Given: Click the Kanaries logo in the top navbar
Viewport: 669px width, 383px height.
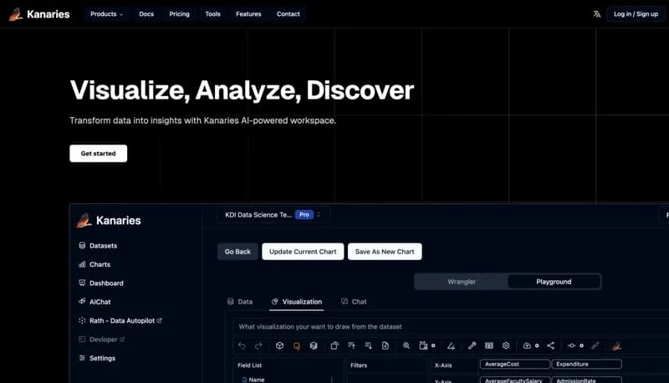Looking at the screenshot, I should tap(38, 14).
